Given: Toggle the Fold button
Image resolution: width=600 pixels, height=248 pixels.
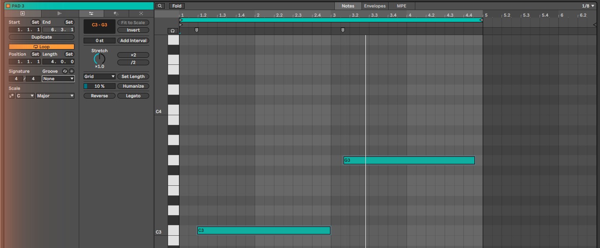Looking at the screenshot, I should pyautogui.click(x=177, y=6).
